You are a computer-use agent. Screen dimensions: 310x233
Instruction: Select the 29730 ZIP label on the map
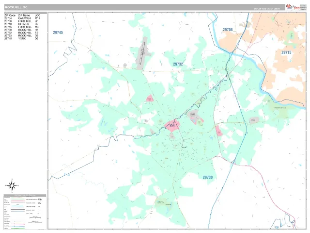pos(208,177)
